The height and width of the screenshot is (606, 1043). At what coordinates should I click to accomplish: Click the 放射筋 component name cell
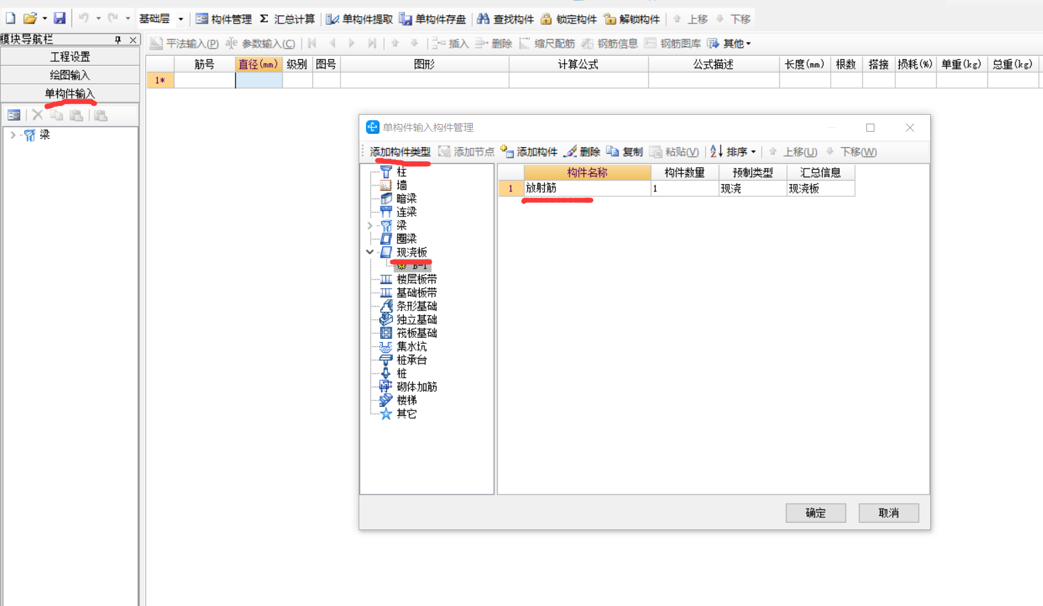pyautogui.click(x=587, y=189)
